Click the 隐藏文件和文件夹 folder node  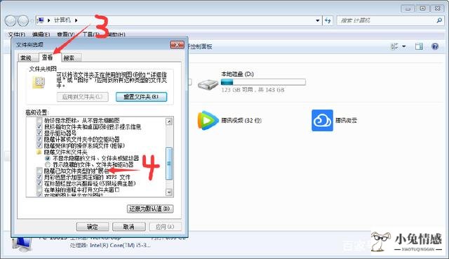pyautogui.click(x=39, y=152)
